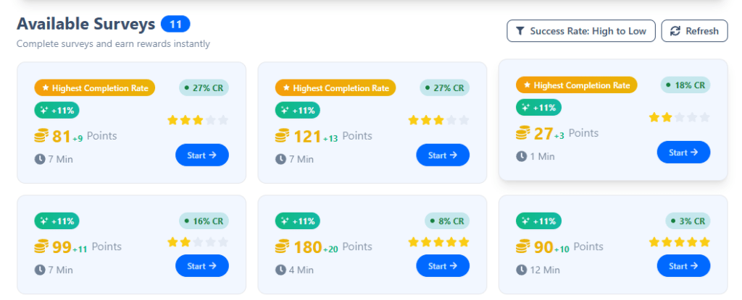
Task: Click the clock icon next to 1 Min
Action: point(521,155)
